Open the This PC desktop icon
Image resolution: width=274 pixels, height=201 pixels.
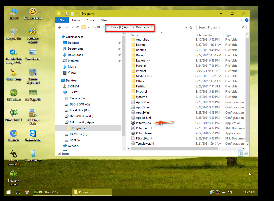point(14,14)
